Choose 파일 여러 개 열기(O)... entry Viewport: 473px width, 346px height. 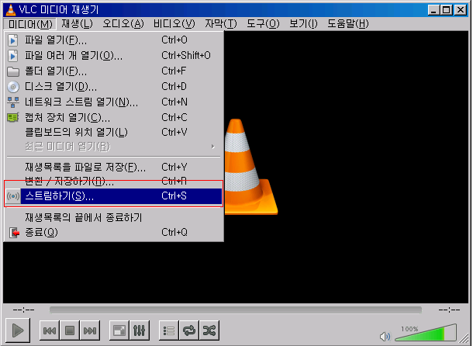pos(114,56)
